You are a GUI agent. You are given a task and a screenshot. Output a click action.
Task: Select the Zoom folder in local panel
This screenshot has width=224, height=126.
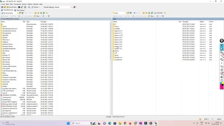click(x=5, y=27)
